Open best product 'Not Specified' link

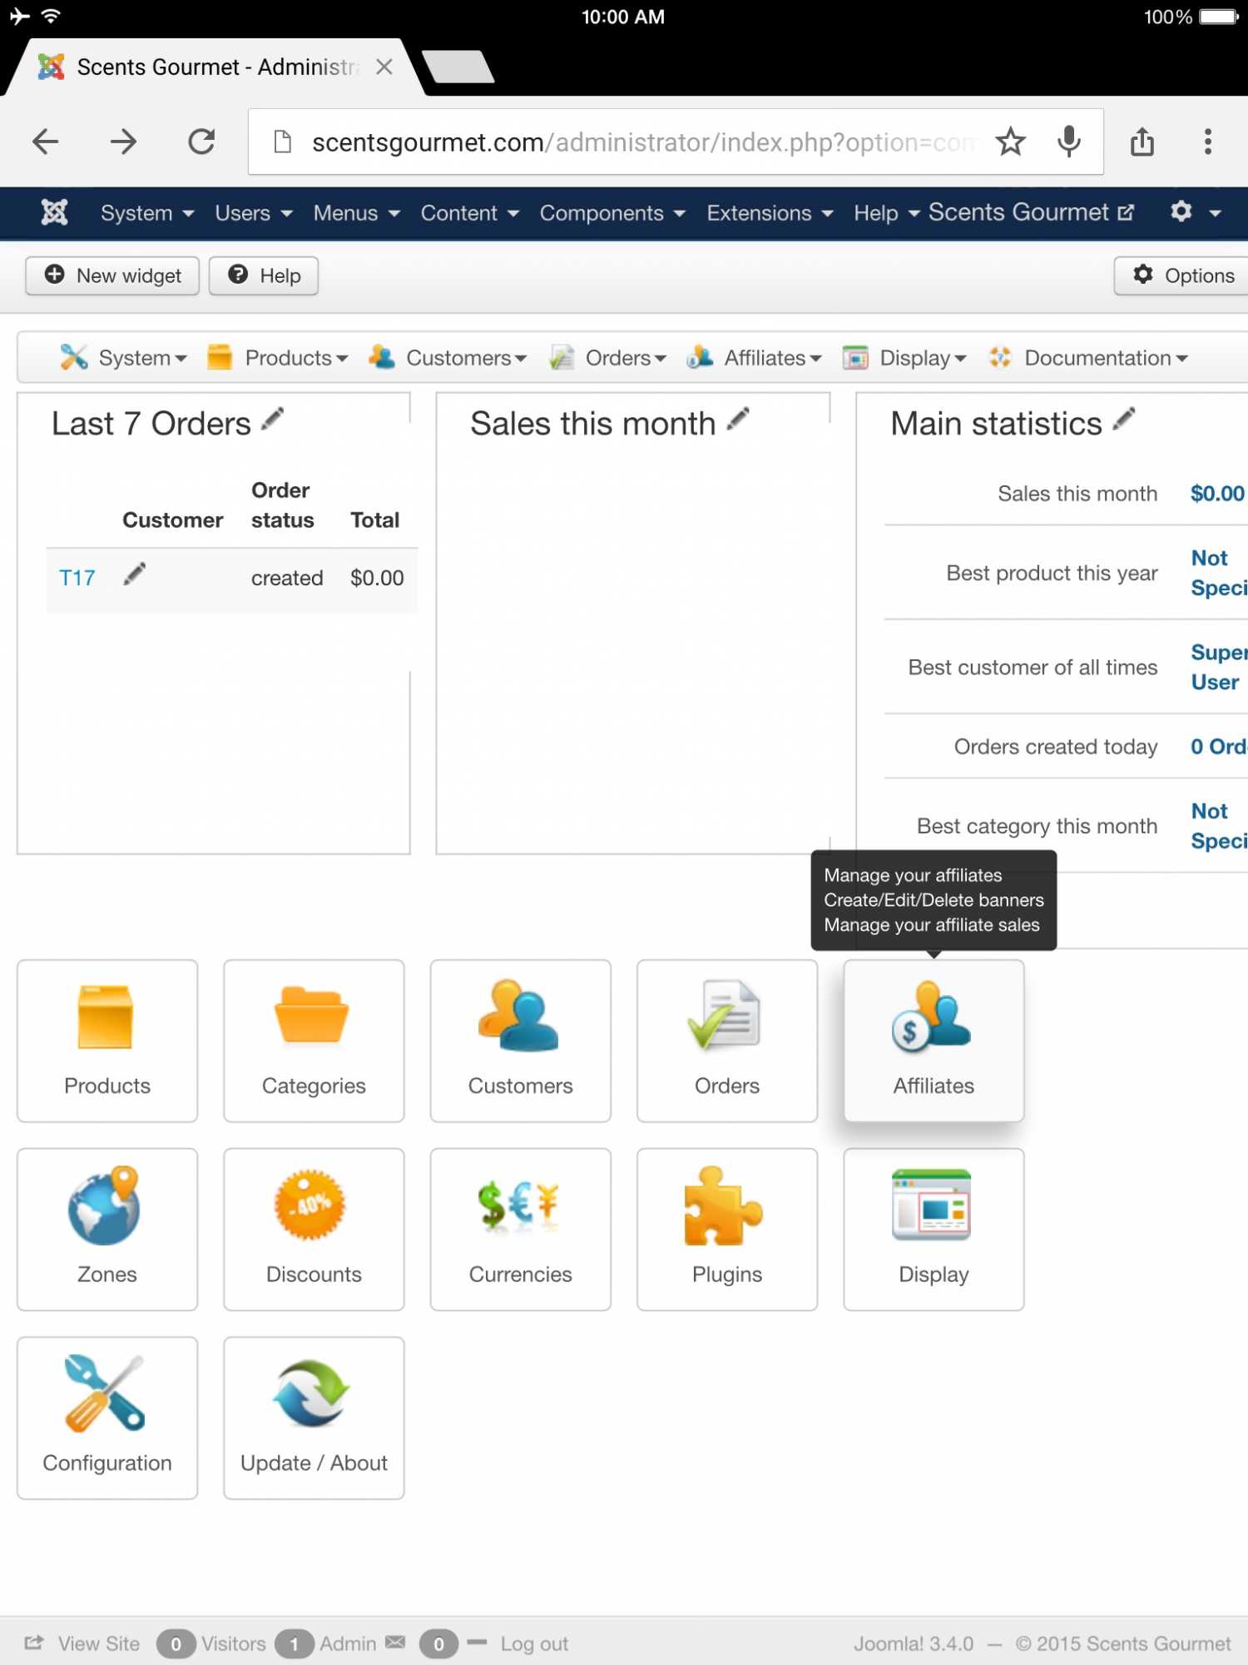(1218, 573)
